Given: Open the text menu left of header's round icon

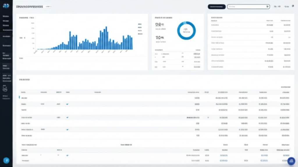Looking at the screenshot, I should pyautogui.click(x=287, y=6).
